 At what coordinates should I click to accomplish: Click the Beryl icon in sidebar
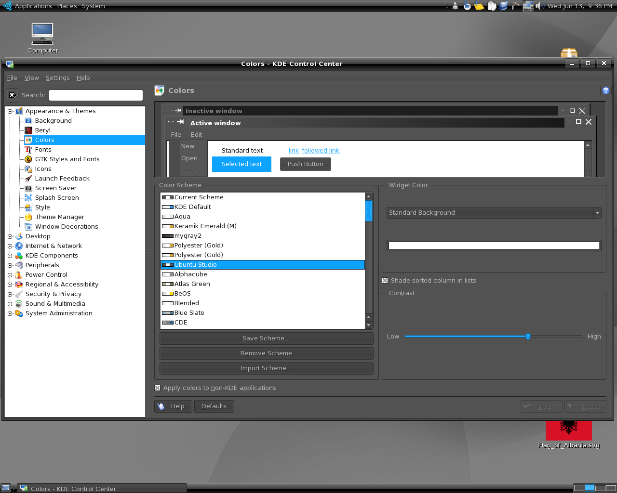(x=28, y=130)
